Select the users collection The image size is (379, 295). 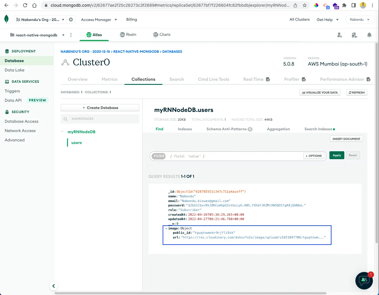pyautogui.click(x=76, y=143)
